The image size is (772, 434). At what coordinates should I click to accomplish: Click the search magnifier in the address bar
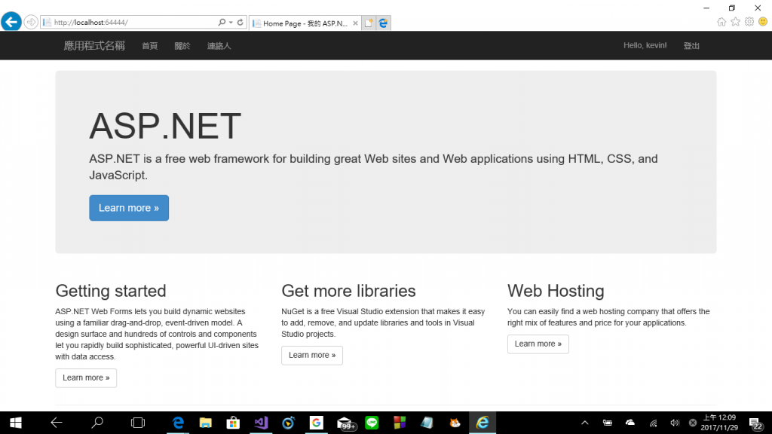coord(222,22)
